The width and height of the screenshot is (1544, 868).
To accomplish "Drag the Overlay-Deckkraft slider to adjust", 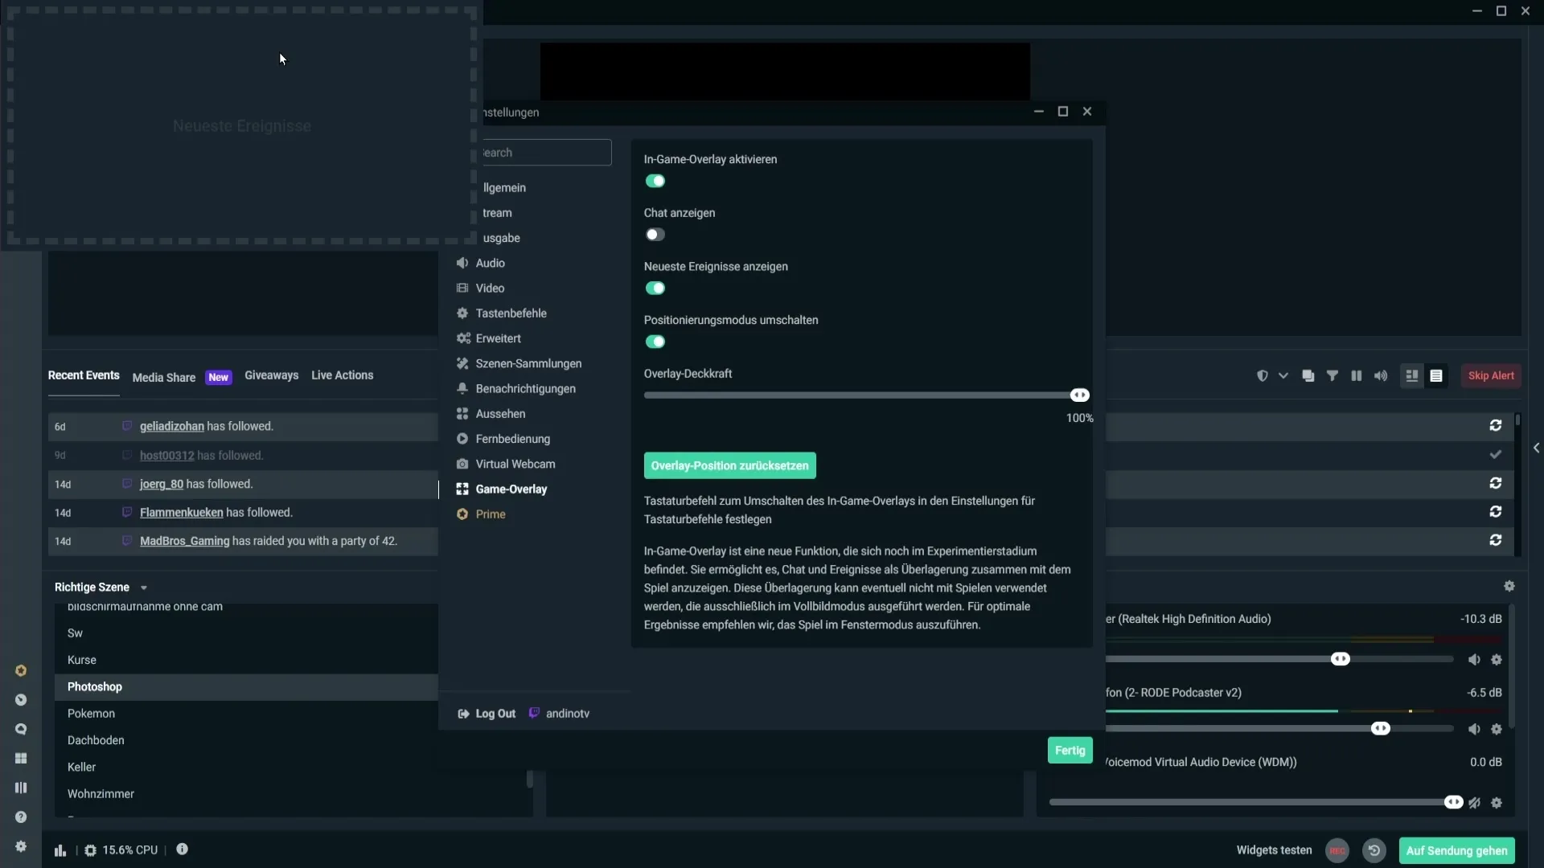I will 1079,395.
